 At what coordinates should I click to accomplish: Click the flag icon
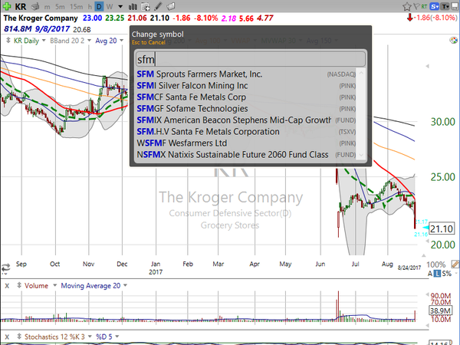click(416, 6)
